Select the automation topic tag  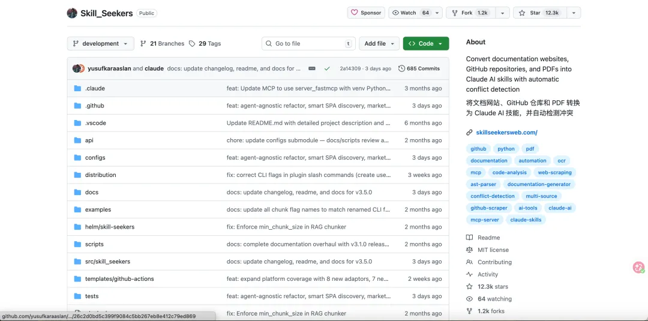532,161
